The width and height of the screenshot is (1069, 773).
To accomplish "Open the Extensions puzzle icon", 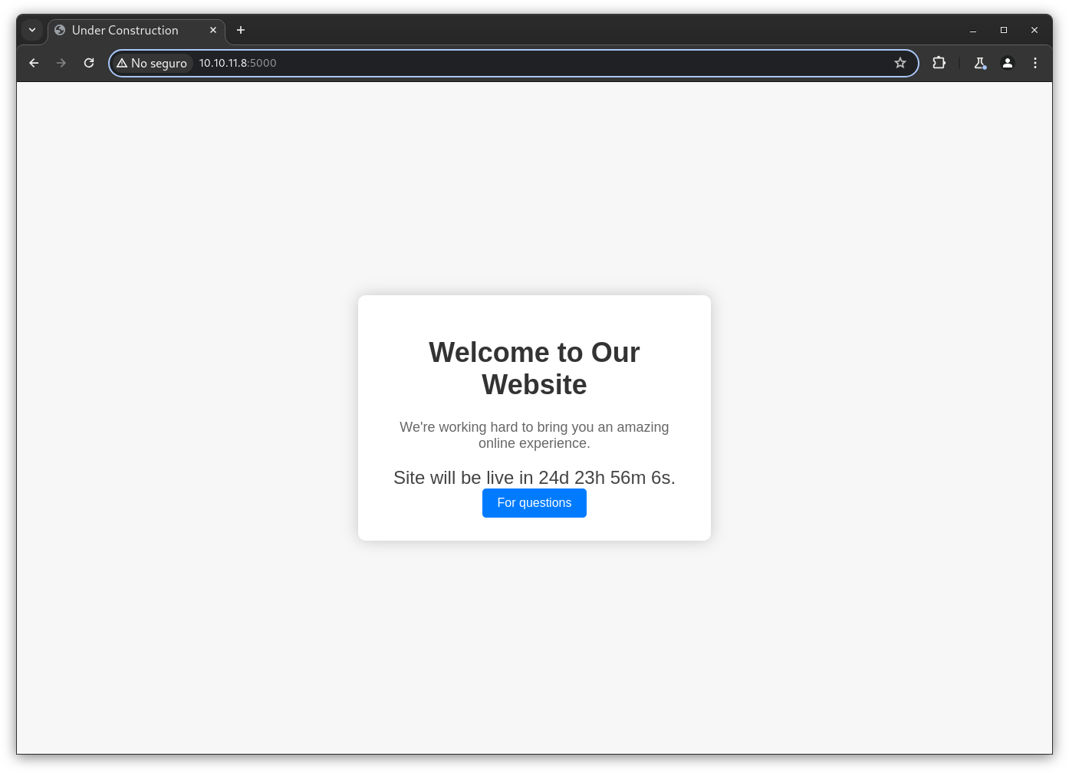I will pos(939,63).
